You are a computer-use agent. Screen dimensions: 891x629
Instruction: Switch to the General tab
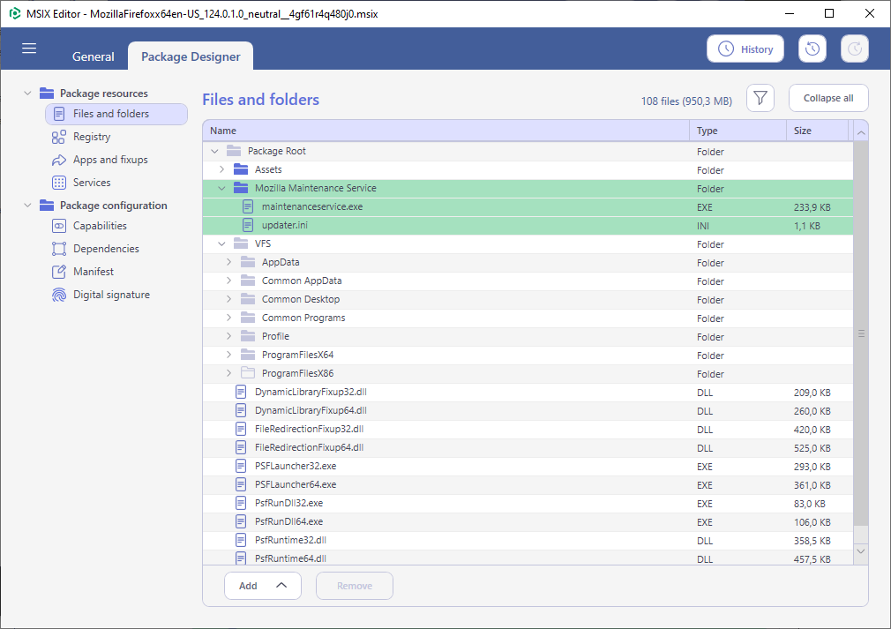pos(93,56)
